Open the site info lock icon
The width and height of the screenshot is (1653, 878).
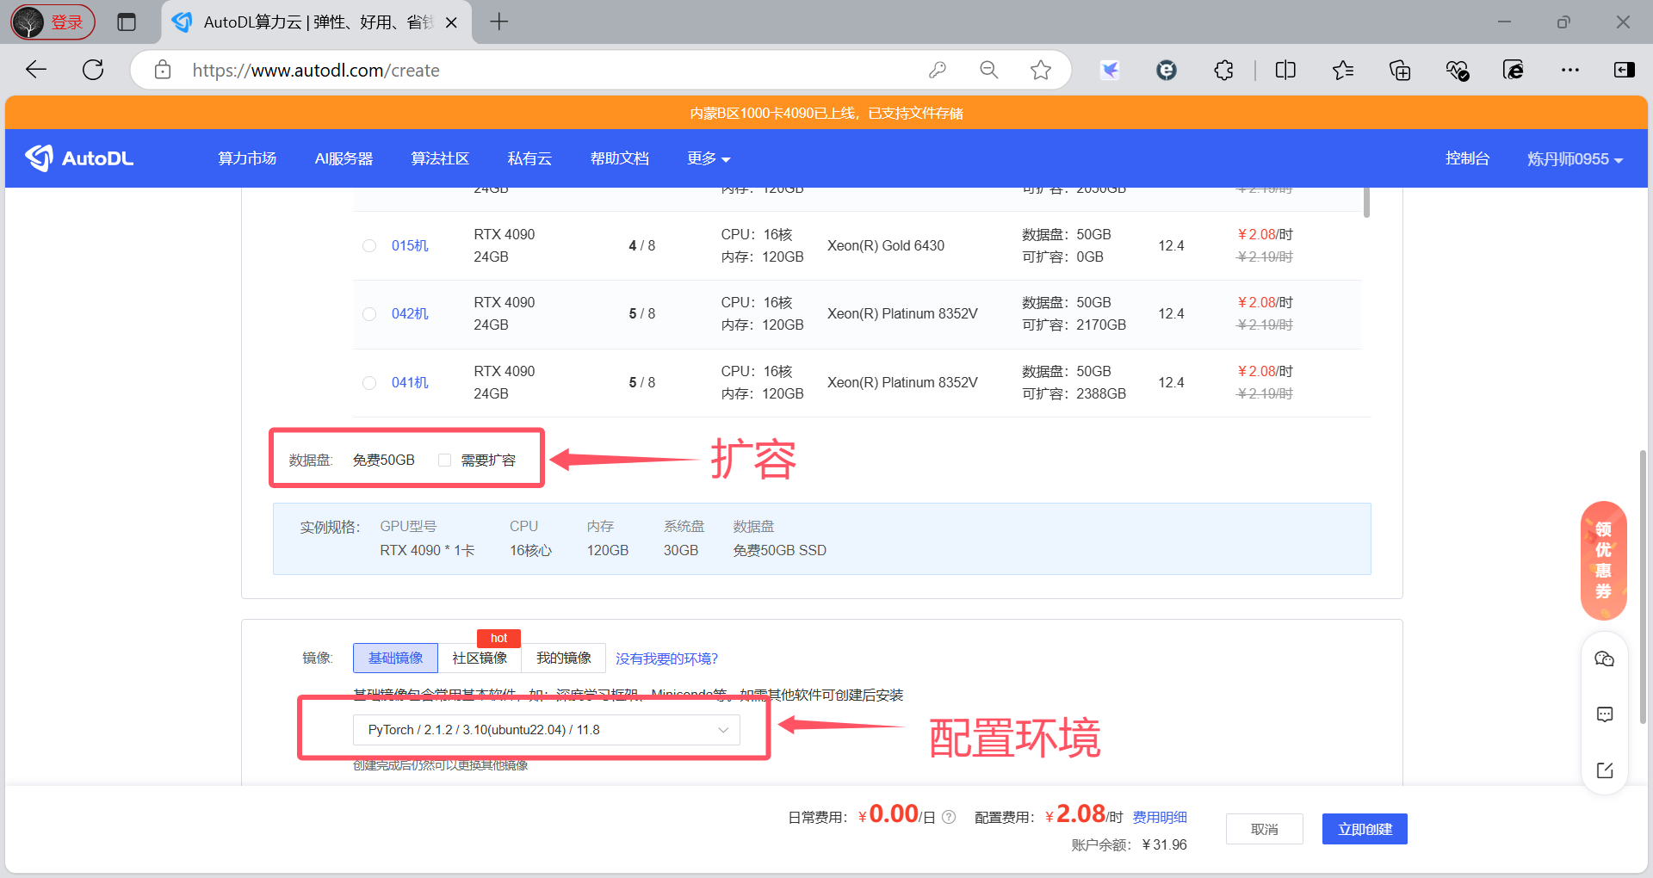click(x=163, y=70)
